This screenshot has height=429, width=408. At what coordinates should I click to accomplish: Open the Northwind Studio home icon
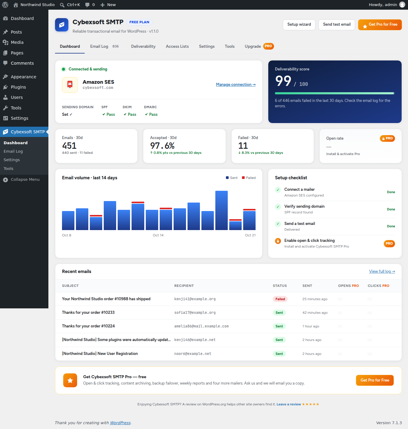click(16, 5)
